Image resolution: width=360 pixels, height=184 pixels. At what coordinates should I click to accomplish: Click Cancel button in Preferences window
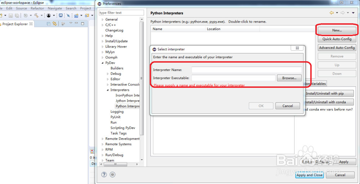click(x=340, y=175)
